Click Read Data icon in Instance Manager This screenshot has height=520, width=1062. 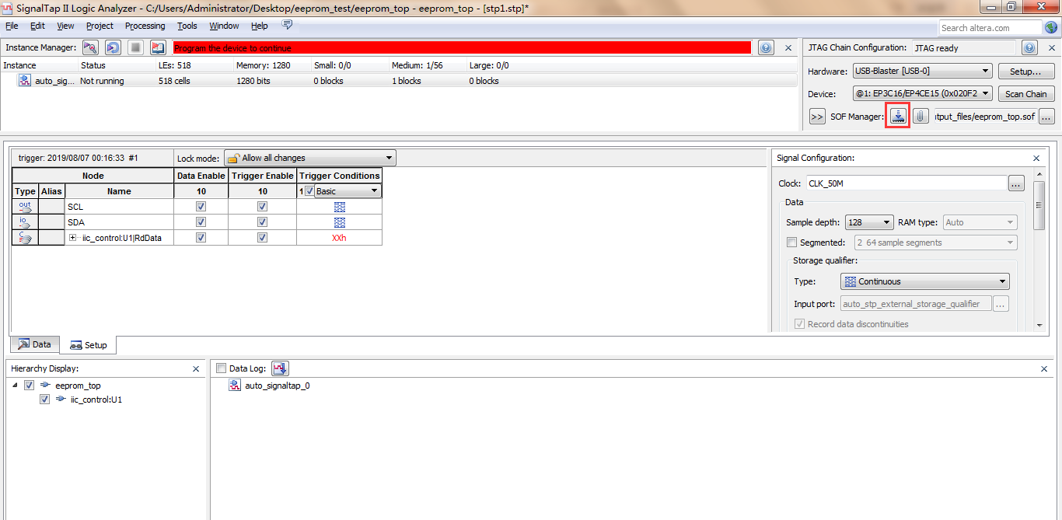158,47
